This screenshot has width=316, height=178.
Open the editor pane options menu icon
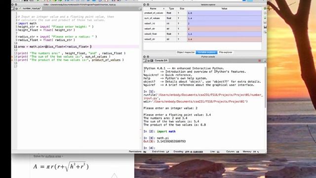pos(140,9)
